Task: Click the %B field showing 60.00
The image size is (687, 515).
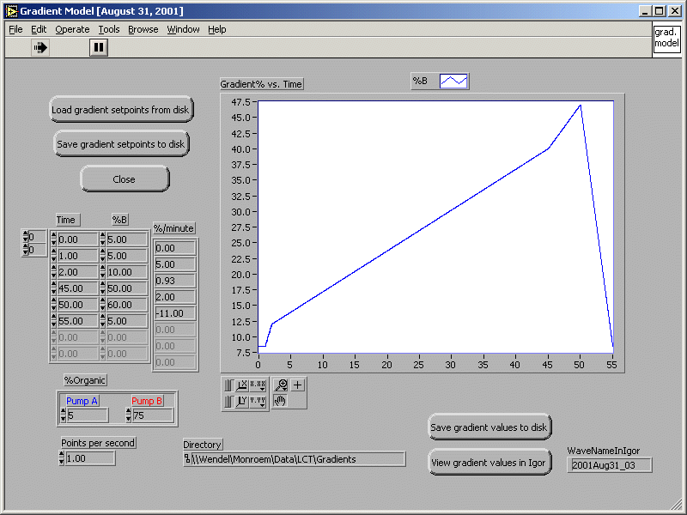Action: point(127,305)
